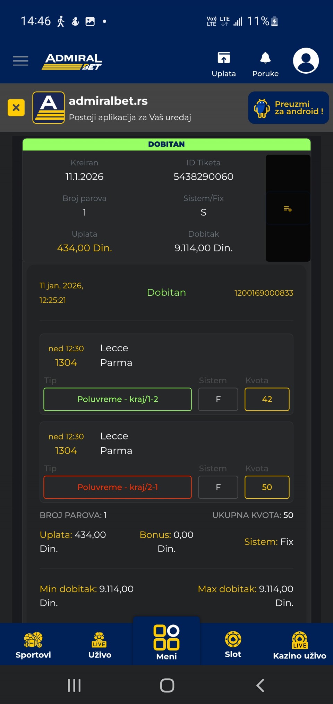The height and width of the screenshot is (704, 333).
Task: Select the Poluvreme - kraj/1-2 tip
Action: pos(118,399)
